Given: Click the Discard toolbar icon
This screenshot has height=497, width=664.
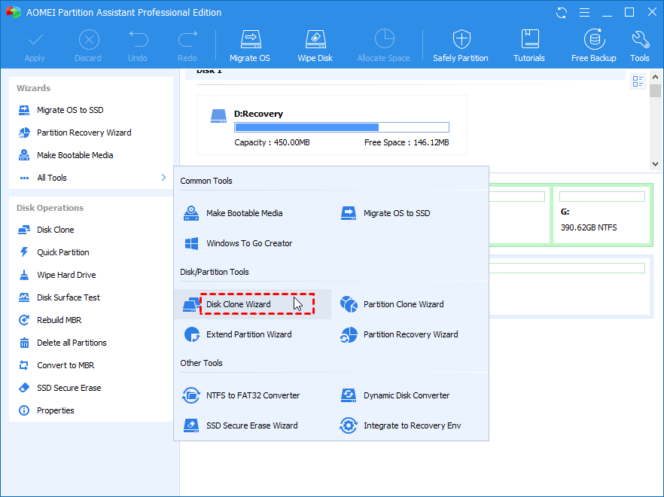Looking at the screenshot, I should [89, 40].
